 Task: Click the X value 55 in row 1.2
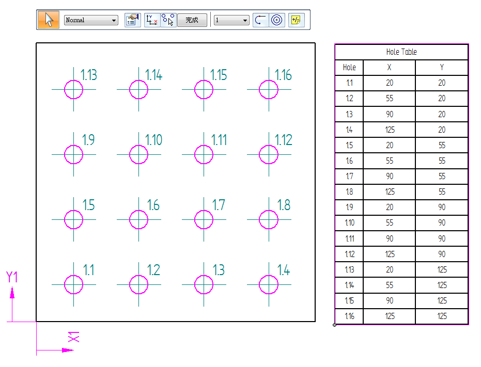coord(390,99)
